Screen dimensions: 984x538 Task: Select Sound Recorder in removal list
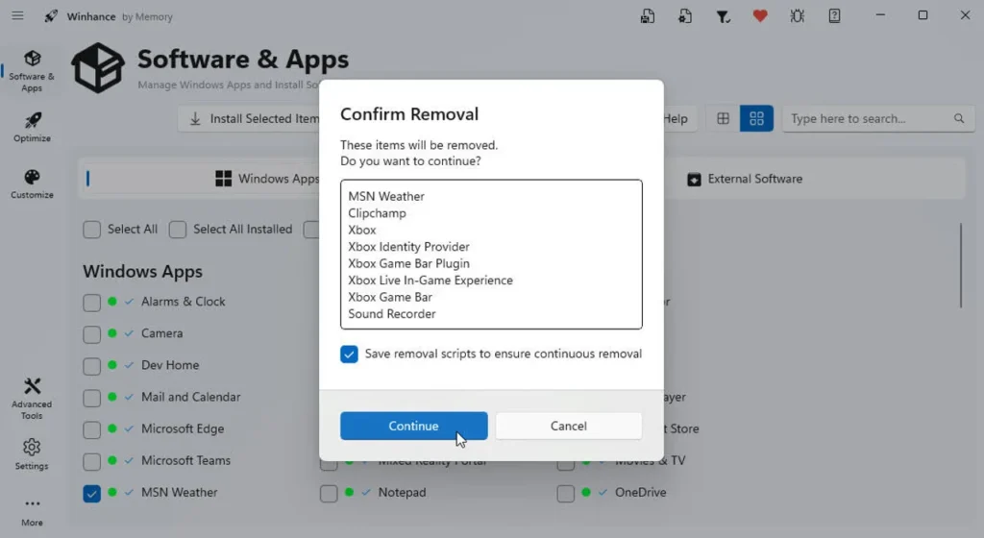tap(392, 313)
